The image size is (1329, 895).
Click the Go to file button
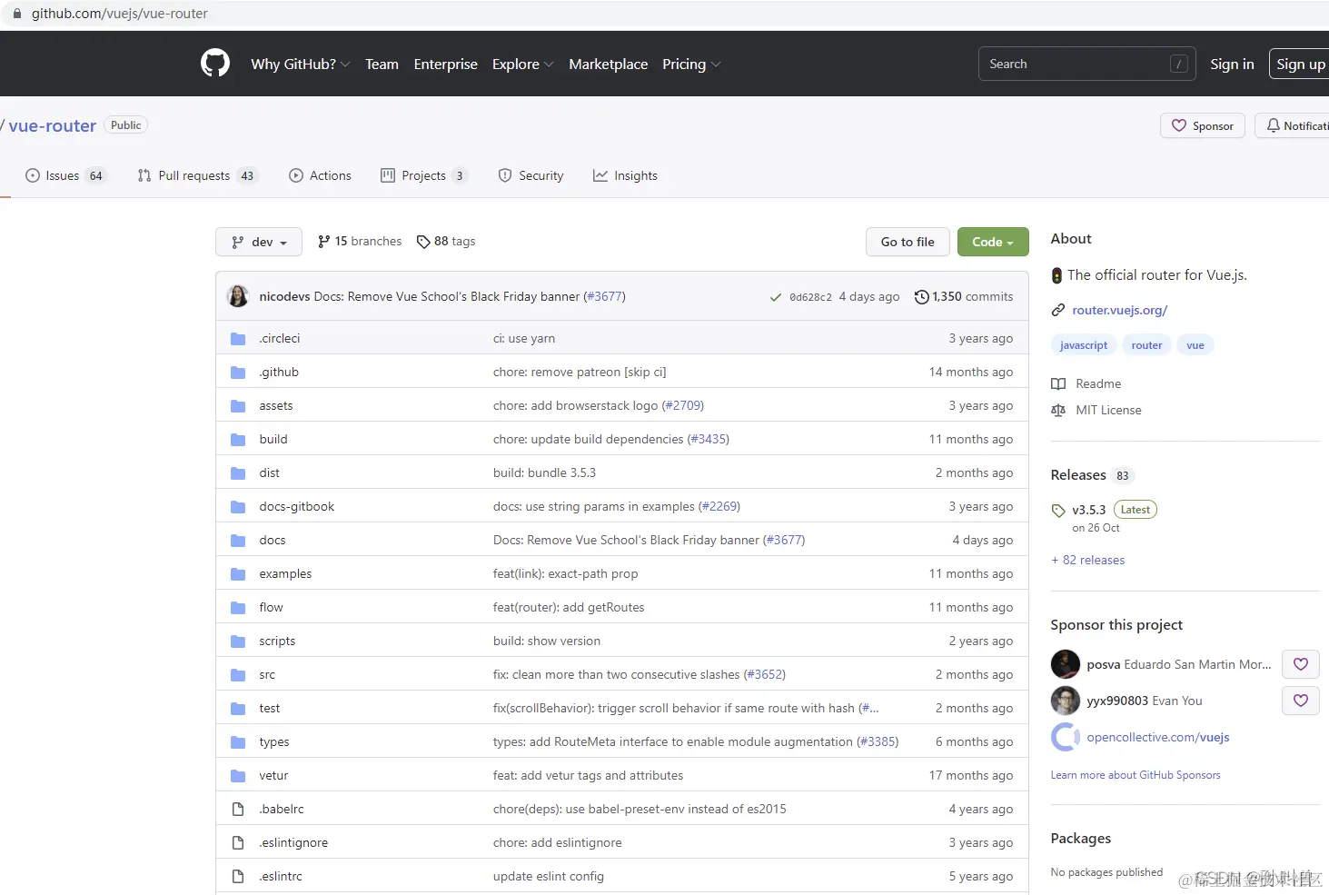907,242
